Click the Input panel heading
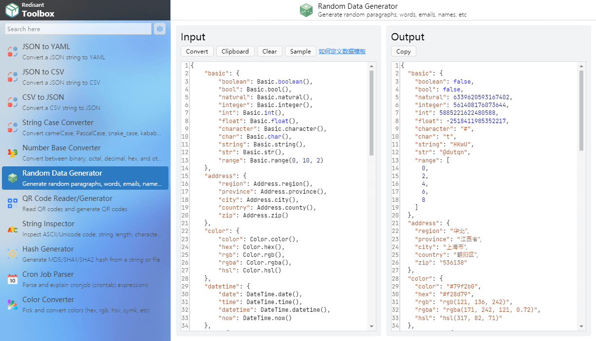 (193, 37)
